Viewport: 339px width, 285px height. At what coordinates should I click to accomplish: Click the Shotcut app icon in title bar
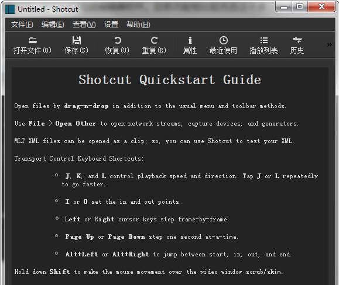tap(10, 9)
